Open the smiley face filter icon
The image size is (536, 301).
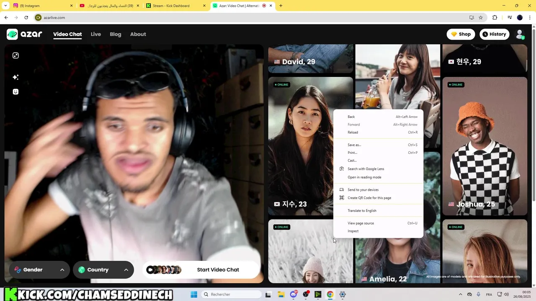[15, 92]
